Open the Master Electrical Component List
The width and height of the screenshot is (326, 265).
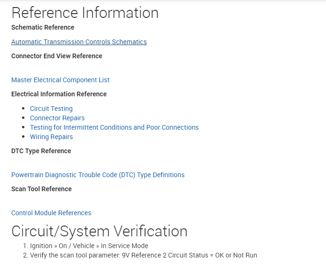61,80
